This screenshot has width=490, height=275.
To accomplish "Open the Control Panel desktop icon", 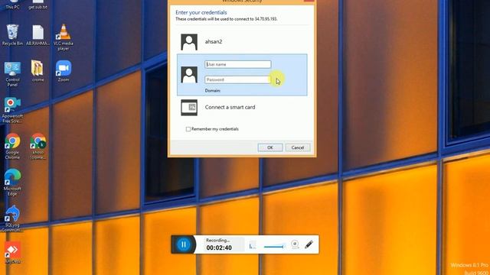I will [x=12, y=74].
